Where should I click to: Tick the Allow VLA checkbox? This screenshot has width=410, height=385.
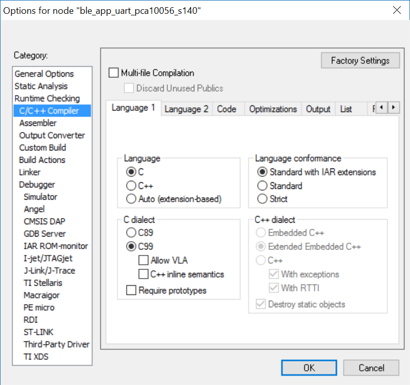143,260
